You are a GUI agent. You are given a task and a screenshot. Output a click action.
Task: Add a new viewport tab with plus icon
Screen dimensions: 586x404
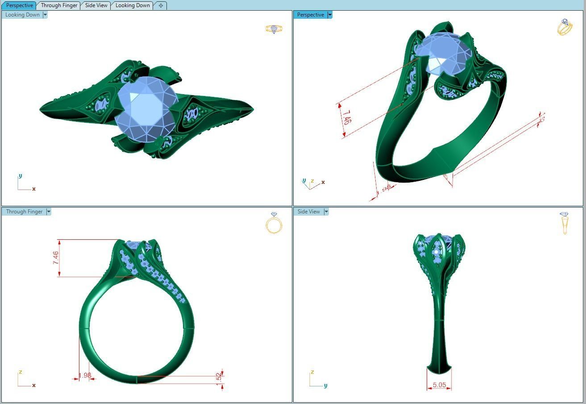[161, 5]
